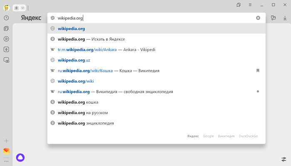Click the Alice assistant purple icon

pyautogui.click(x=20, y=157)
